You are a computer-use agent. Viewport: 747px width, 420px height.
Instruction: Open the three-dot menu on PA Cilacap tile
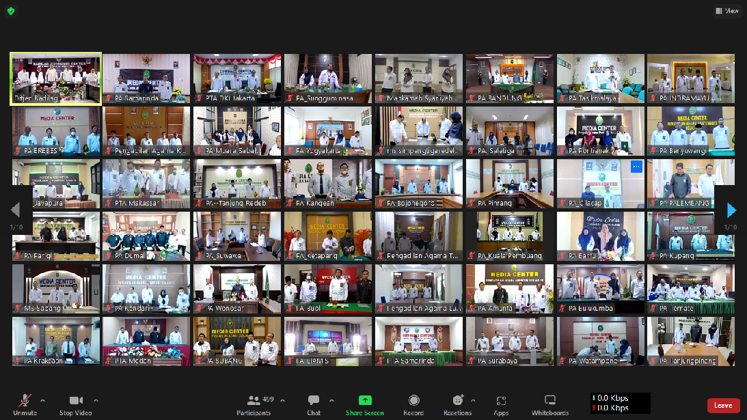click(x=636, y=167)
